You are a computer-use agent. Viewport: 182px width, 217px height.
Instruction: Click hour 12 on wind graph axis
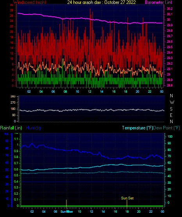(89, 91)
